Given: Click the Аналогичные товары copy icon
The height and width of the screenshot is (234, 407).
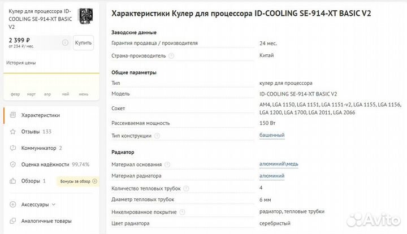Looking at the screenshot, I should tap(12, 221).
